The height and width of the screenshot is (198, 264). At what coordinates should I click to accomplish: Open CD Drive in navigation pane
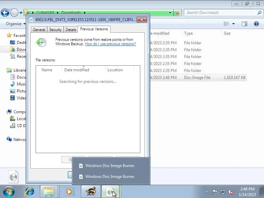pos(18,126)
